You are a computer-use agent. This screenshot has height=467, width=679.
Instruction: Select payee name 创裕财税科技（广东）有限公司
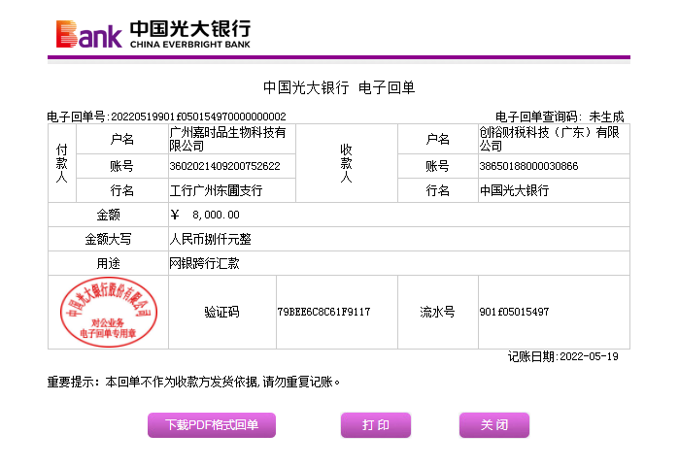point(550,139)
